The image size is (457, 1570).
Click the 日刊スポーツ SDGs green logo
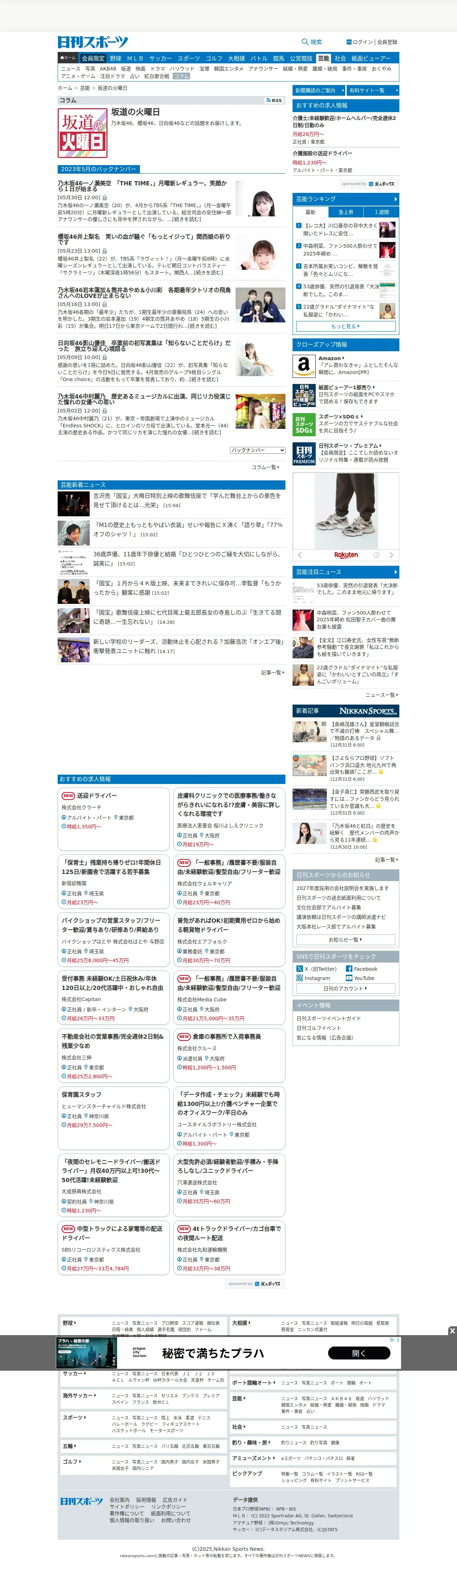click(x=304, y=424)
